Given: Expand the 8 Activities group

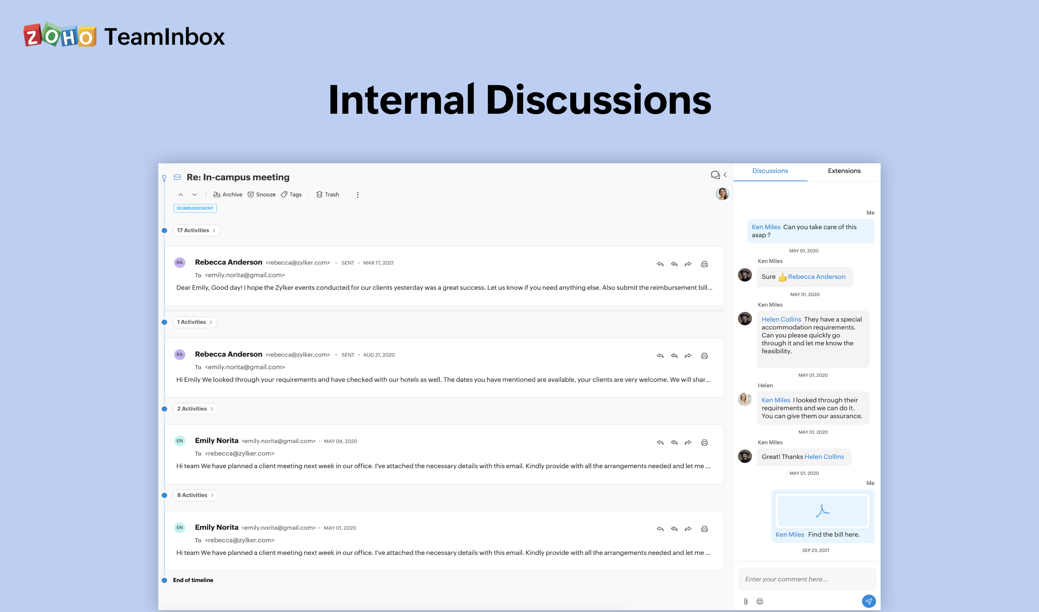Looking at the screenshot, I should tap(195, 495).
